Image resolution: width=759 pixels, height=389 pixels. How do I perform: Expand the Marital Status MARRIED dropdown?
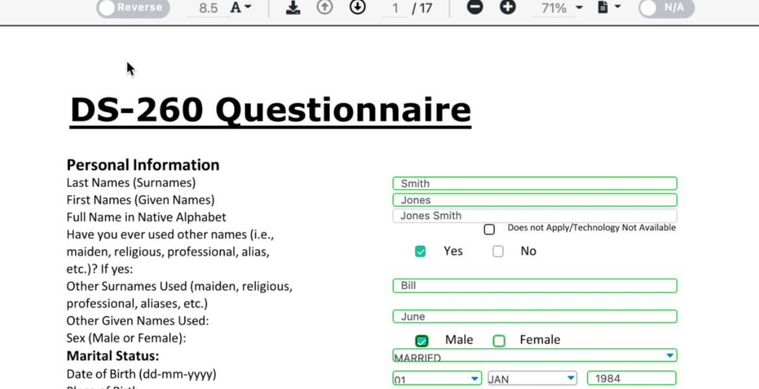point(669,355)
